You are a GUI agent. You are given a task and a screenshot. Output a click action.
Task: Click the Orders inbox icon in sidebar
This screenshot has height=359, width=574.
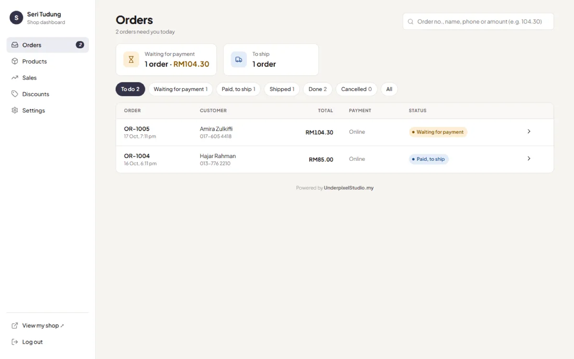click(15, 45)
